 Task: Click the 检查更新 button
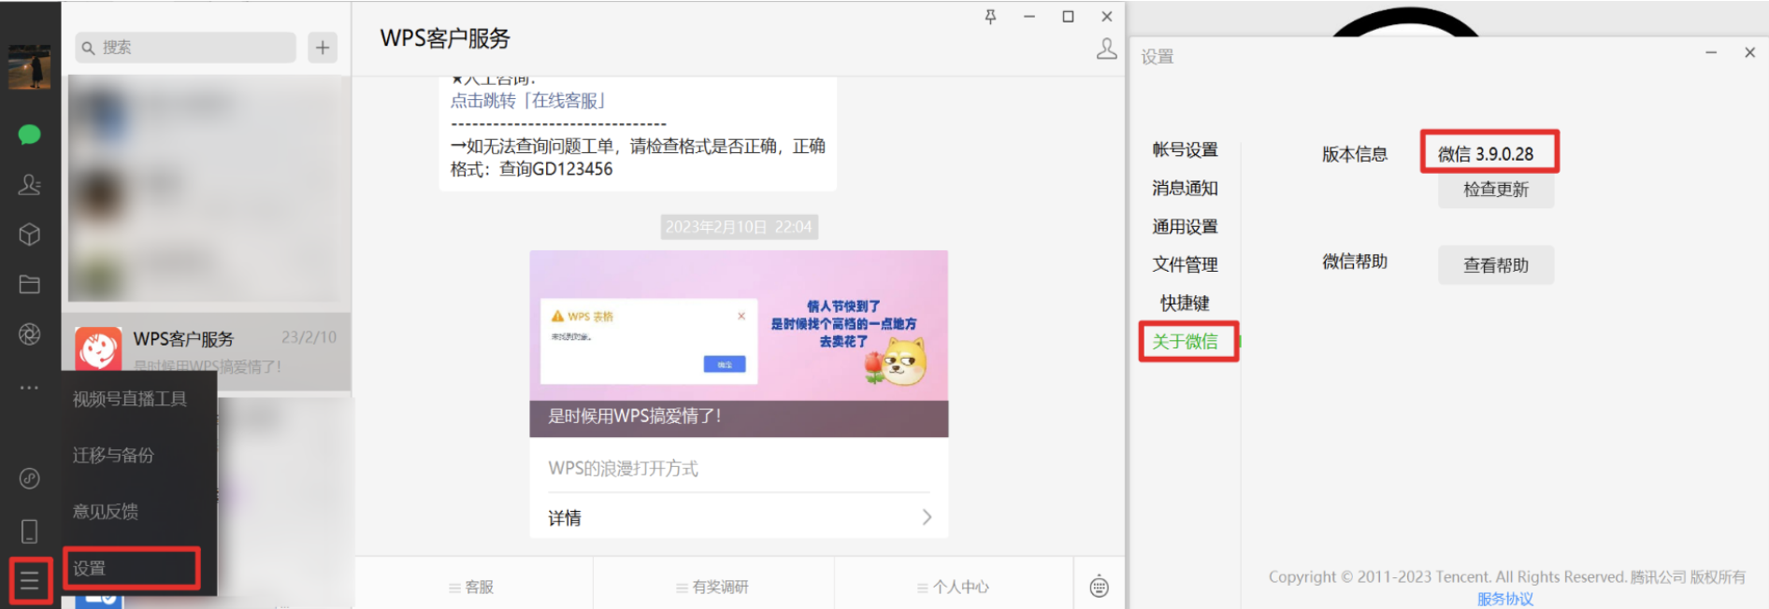[x=1496, y=190]
